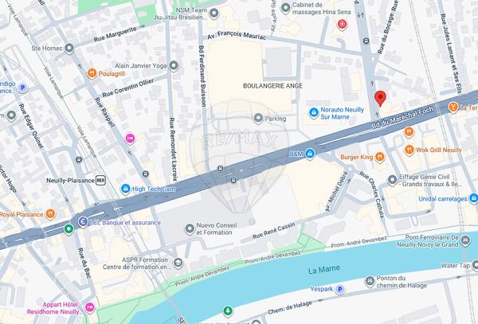Open the Ste Hornec place marker
Screen dimensions: 478x324
point(69,48)
